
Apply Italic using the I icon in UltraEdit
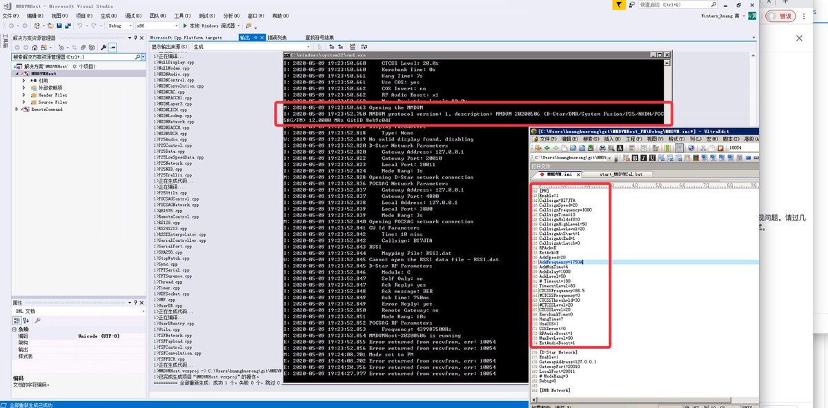643,158
